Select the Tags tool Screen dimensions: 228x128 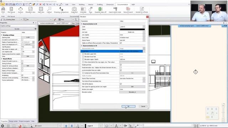90,10
